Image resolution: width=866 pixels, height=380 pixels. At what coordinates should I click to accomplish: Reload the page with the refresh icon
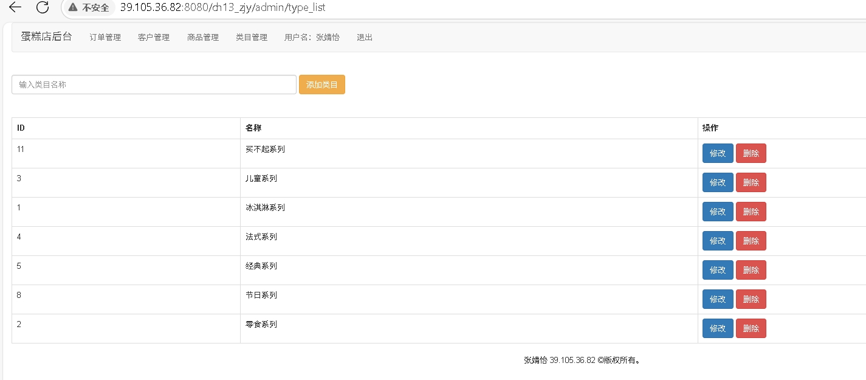tap(43, 7)
